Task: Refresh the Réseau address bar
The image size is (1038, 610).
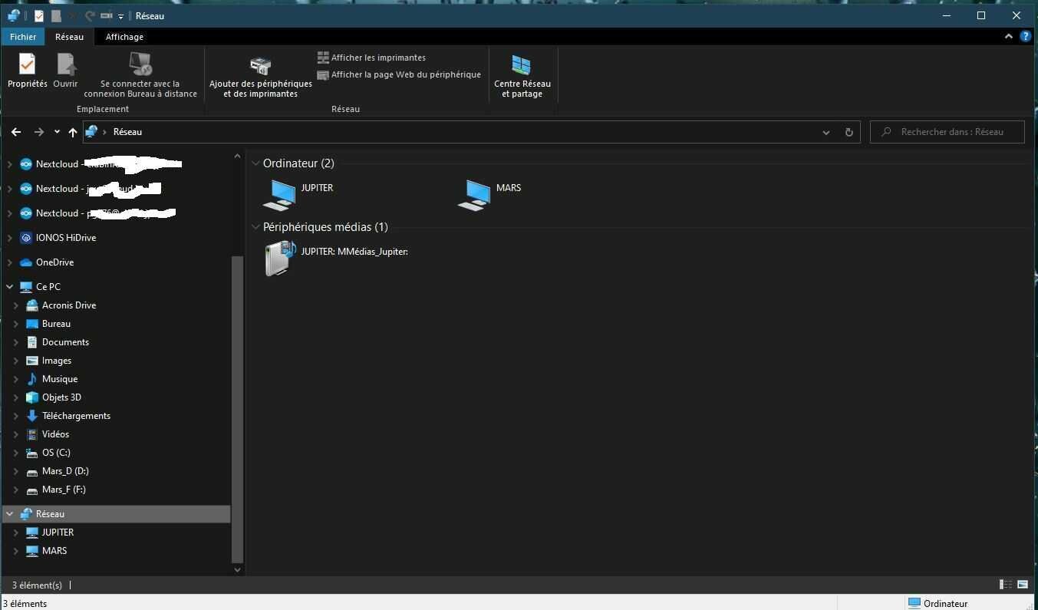Action: click(x=849, y=132)
